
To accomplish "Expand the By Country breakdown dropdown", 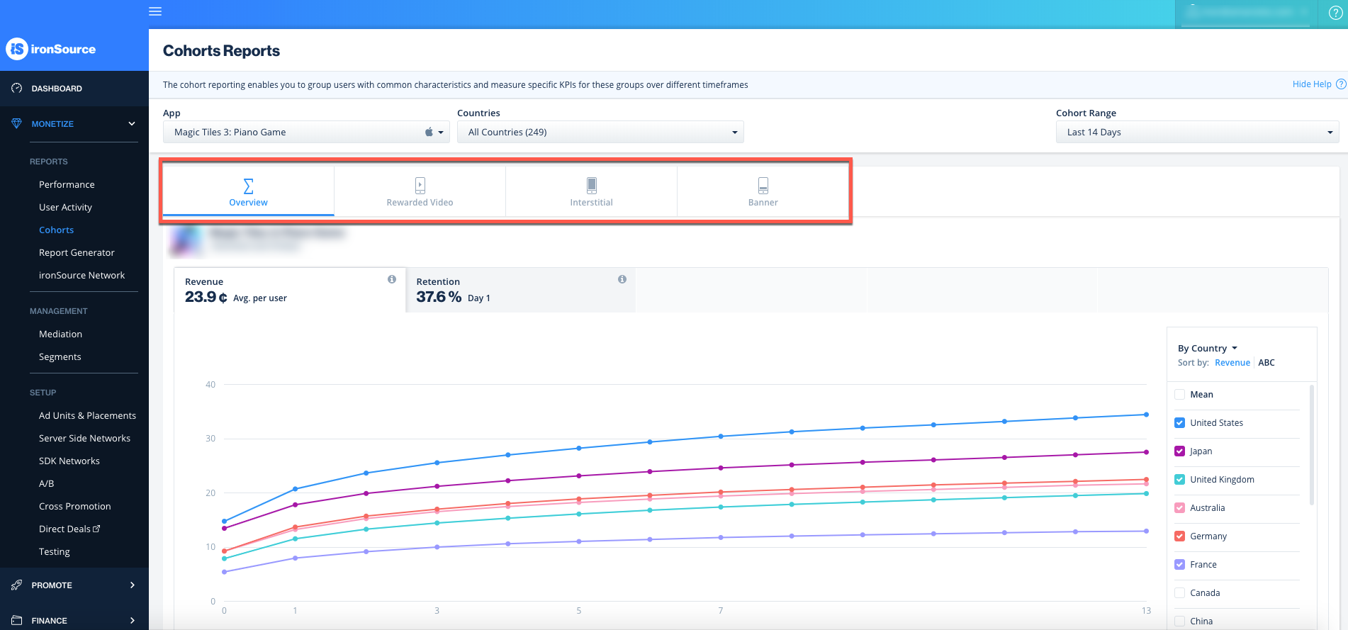I will 1208,348.
